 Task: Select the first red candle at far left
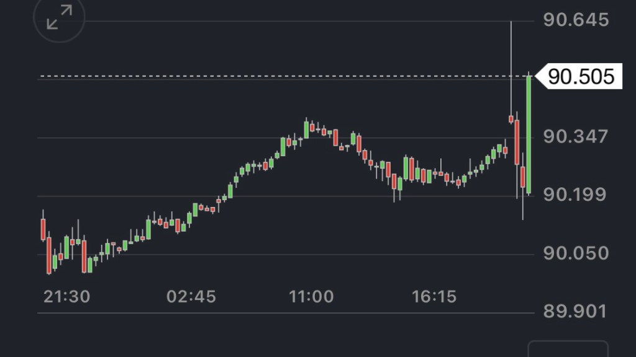pyautogui.click(x=43, y=229)
